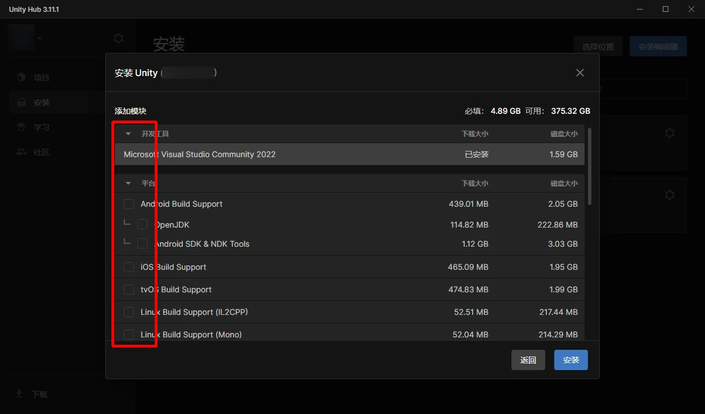Click 217.44 MB disk size
Image resolution: width=705 pixels, height=414 pixels.
[558, 312]
